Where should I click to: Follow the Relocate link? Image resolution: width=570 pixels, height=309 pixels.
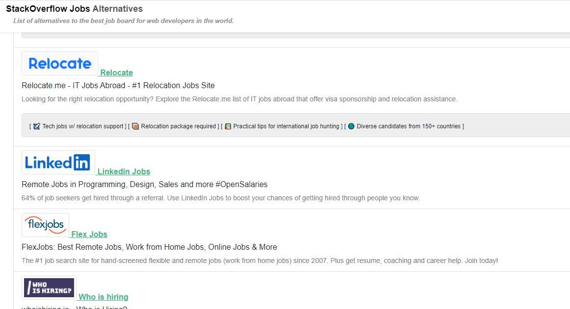pos(116,72)
